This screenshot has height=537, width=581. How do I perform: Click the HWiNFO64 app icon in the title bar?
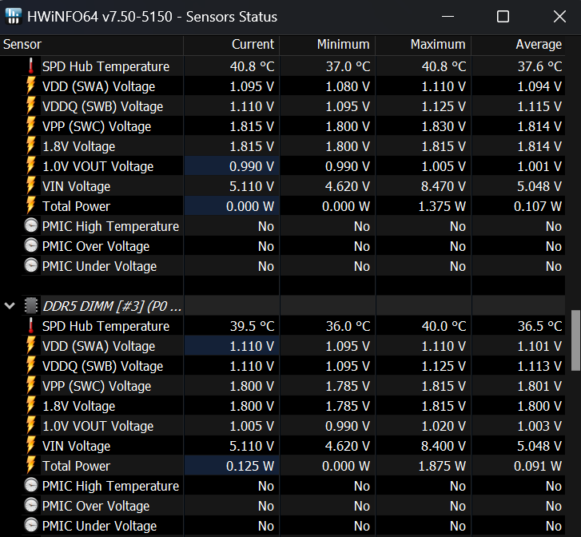click(x=14, y=16)
